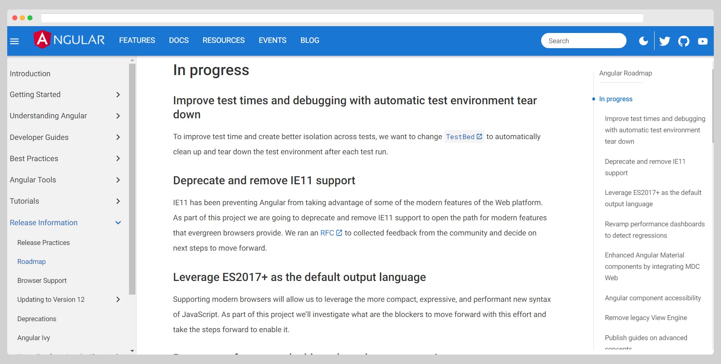Open the hamburger navigation menu
The image size is (721, 364).
coord(14,41)
